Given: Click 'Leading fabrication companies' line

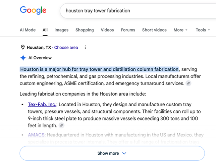Looking at the screenshot, I should tap(83, 94).
